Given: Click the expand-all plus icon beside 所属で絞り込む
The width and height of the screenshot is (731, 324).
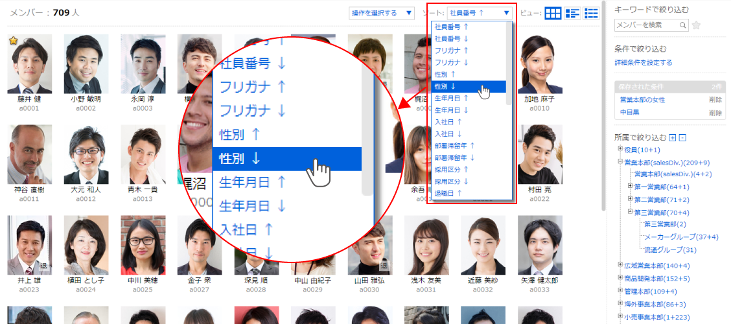Looking at the screenshot, I should [x=672, y=137].
